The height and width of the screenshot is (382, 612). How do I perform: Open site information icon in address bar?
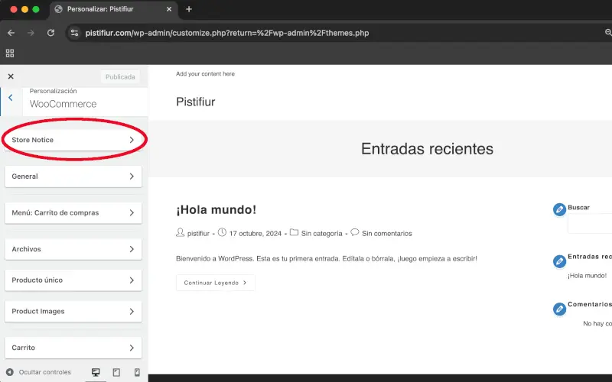74,33
